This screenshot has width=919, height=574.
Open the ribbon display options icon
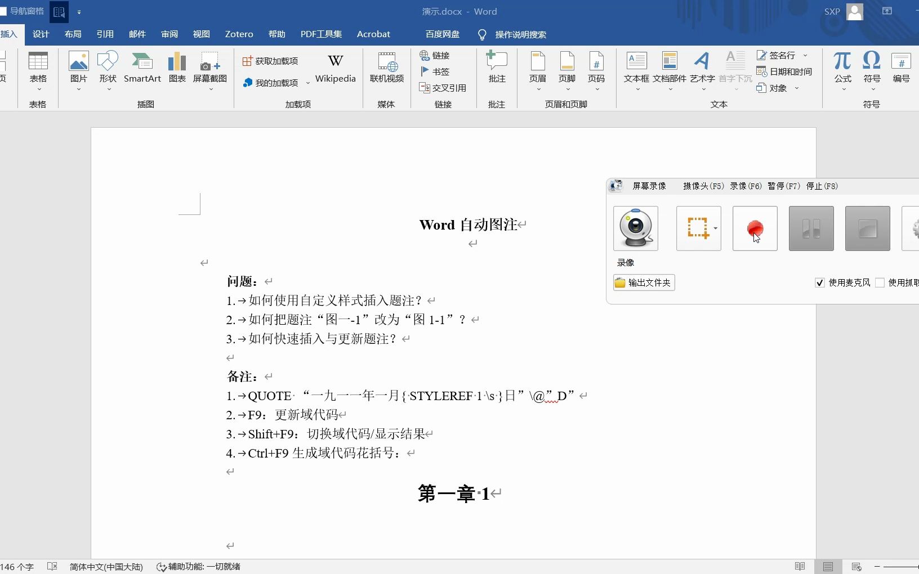tap(887, 11)
